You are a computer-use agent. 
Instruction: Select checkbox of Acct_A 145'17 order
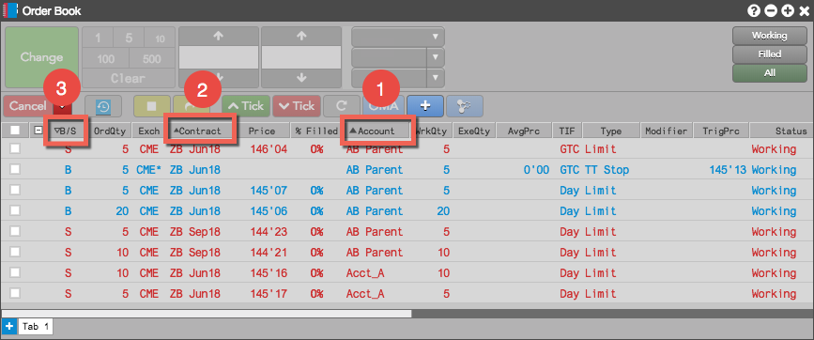click(x=15, y=293)
